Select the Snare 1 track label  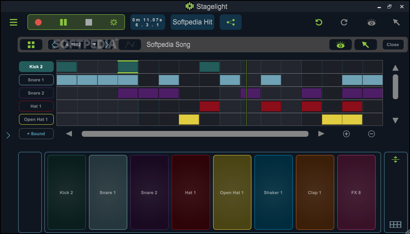[x=36, y=80]
